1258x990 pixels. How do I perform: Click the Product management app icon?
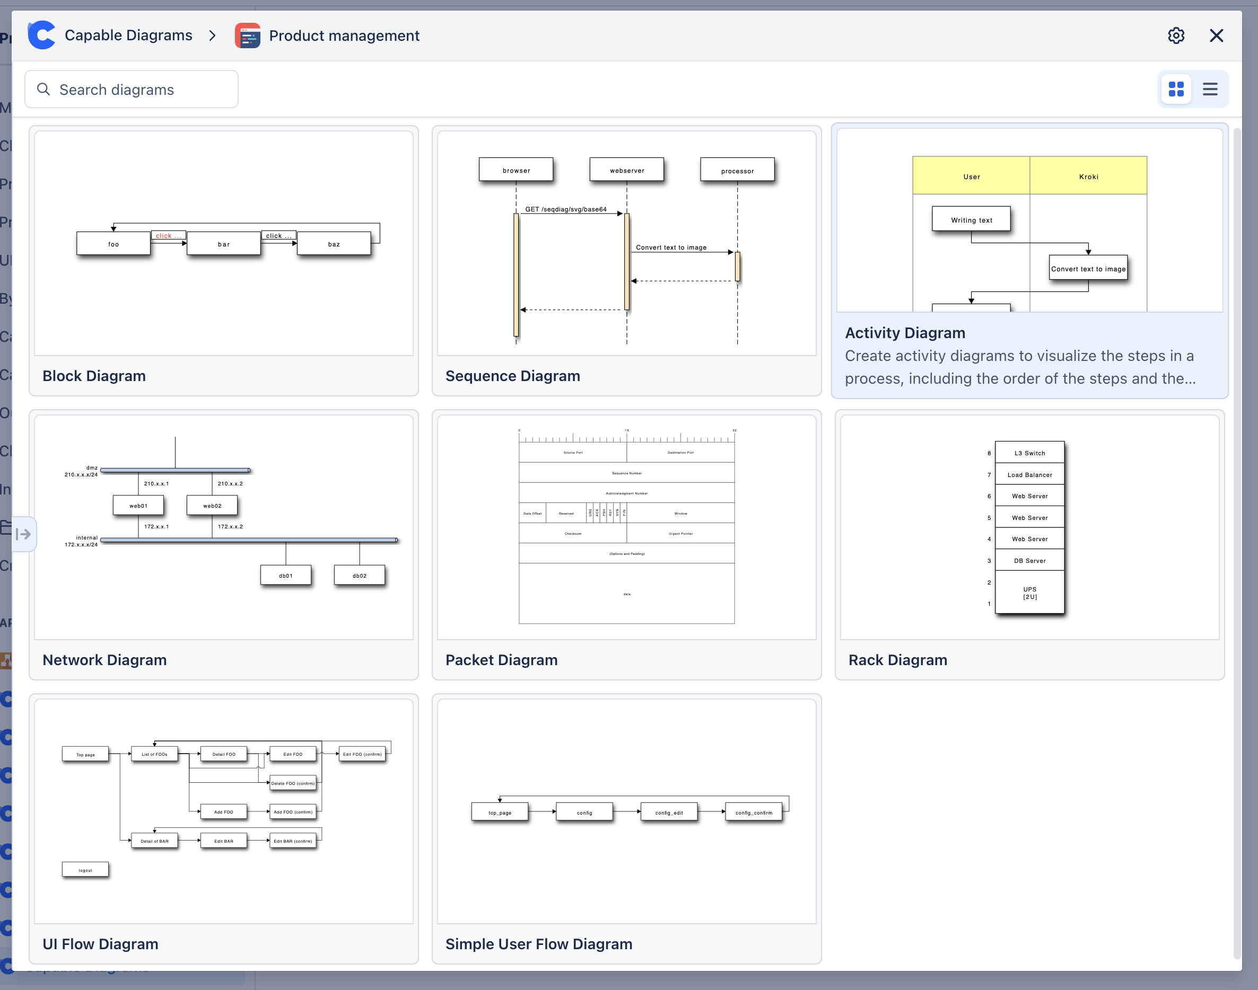pos(247,36)
